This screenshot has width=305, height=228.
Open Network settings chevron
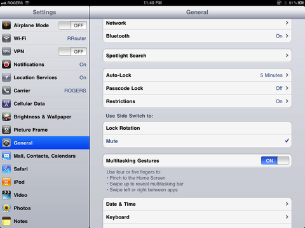point(287,23)
